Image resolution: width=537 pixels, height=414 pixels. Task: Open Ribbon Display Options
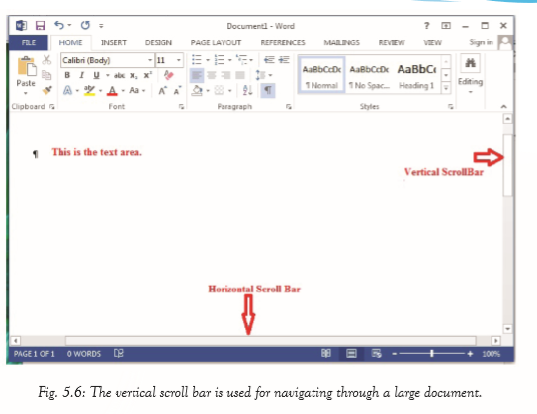[446, 26]
